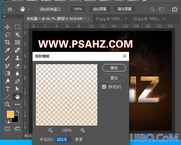Select the Move tool
This screenshot has width=181, height=145.
7,27
